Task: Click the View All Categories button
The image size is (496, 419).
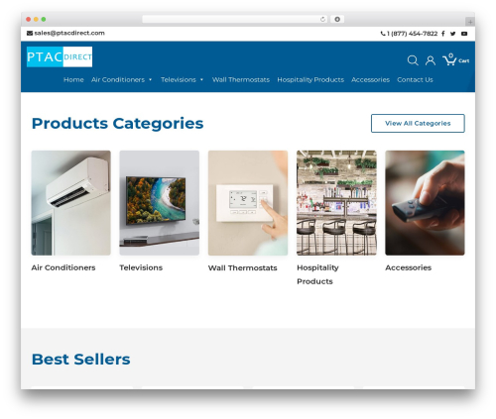Action: pyautogui.click(x=418, y=123)
